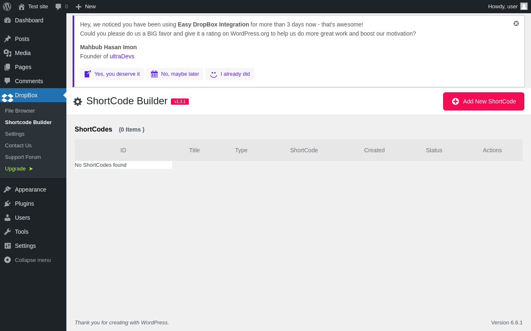This screenshot has height=331, width=531.
Task: Click the comments bubble icon in admin bar
Action: 58,7
